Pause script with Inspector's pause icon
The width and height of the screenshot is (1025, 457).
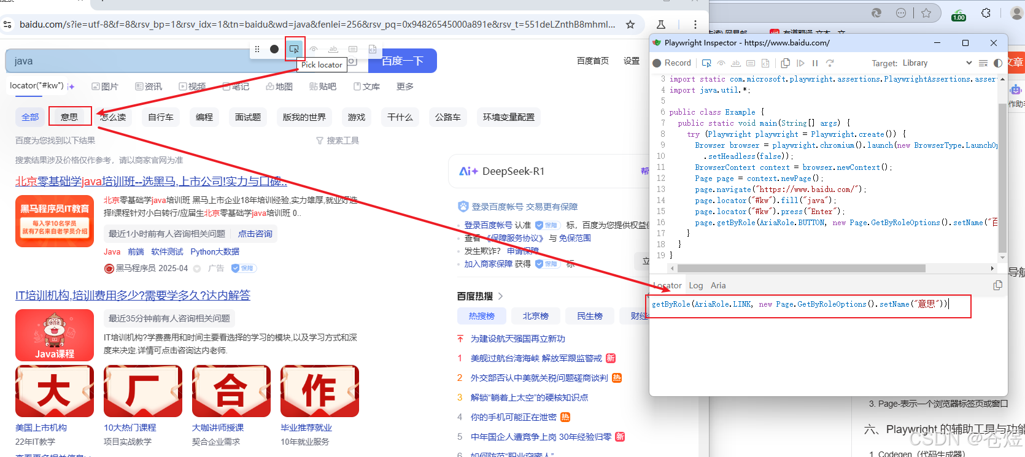(x=815, y=63)
